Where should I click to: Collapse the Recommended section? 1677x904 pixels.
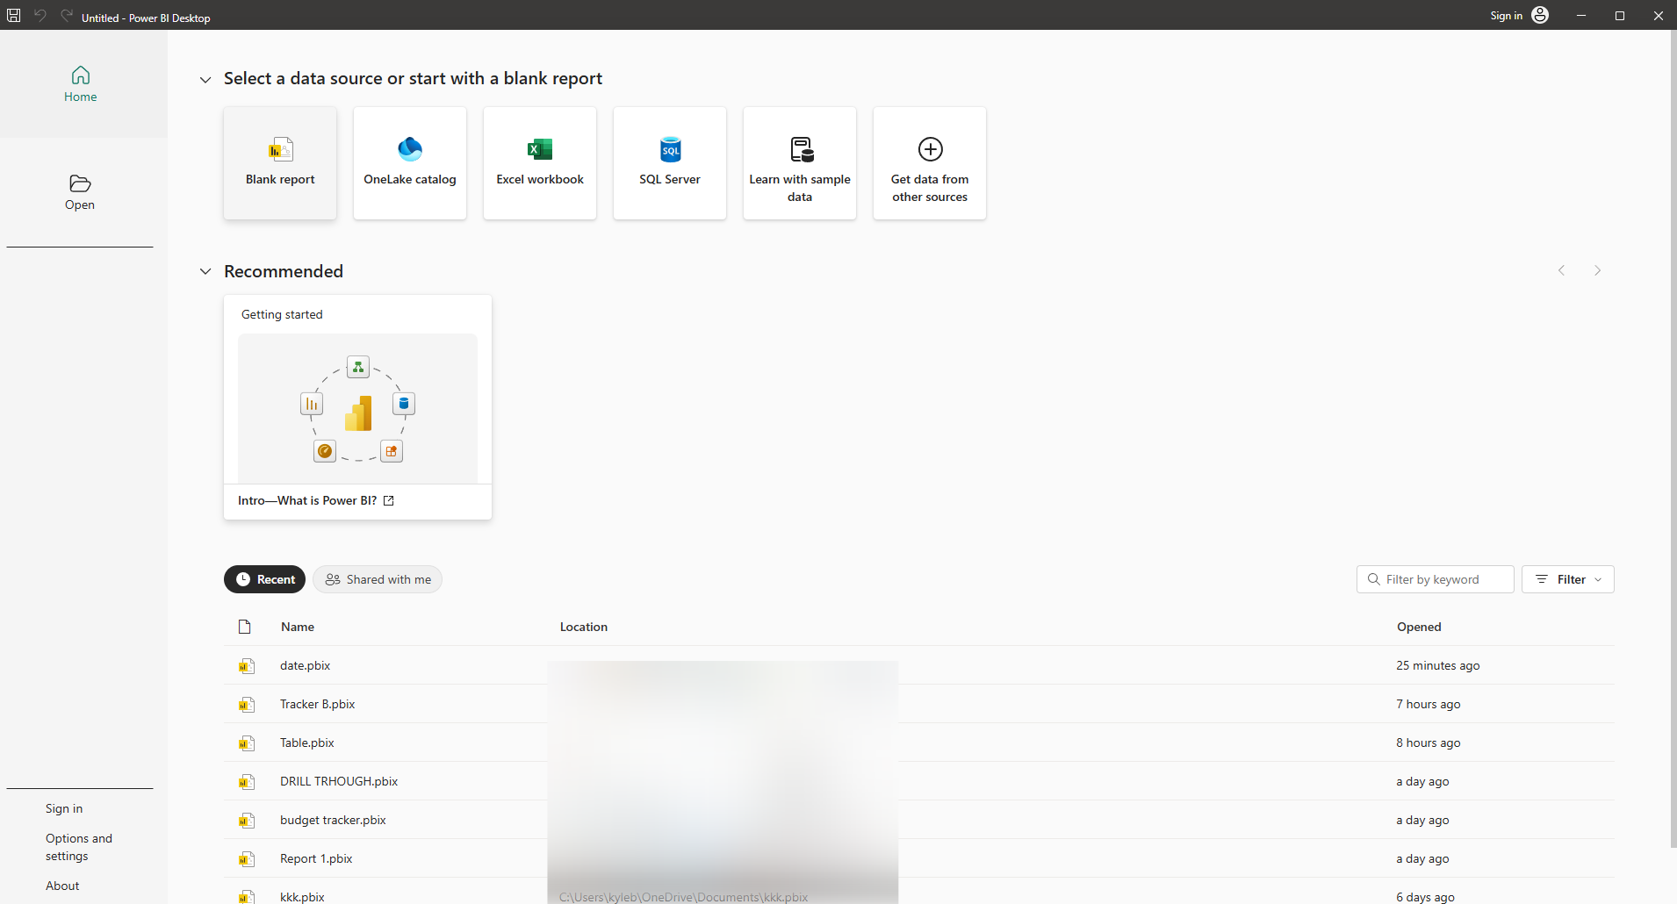pyautogui.click(x=205, y=271)
